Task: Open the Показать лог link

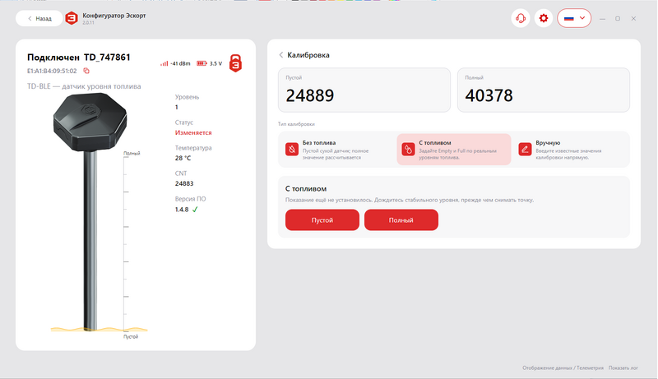Action: point(623,368)
